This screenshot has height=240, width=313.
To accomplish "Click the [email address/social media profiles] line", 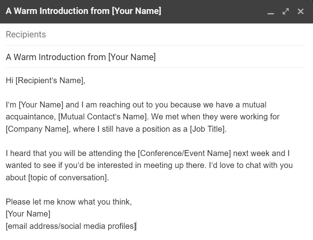I will pyautogui.click(x=70, y=226).
